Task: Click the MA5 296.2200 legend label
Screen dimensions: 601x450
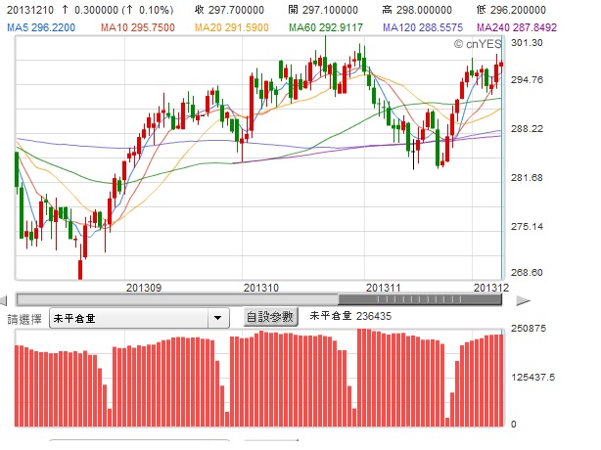Action: point(41,27)
